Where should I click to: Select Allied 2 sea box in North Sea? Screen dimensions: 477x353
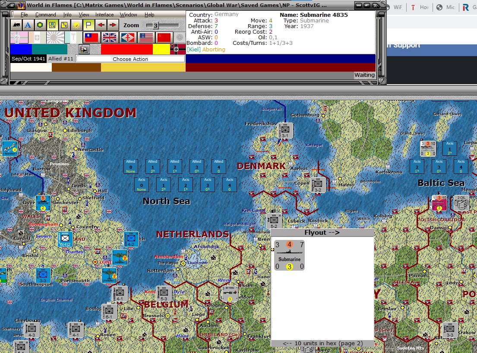(x=175, y=166)
